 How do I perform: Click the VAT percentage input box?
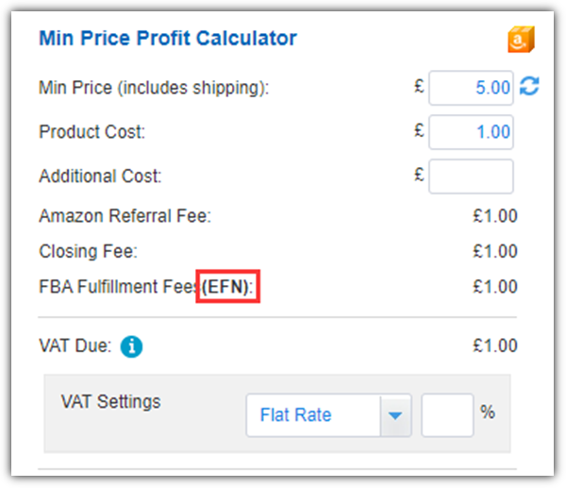coord(447,415)
